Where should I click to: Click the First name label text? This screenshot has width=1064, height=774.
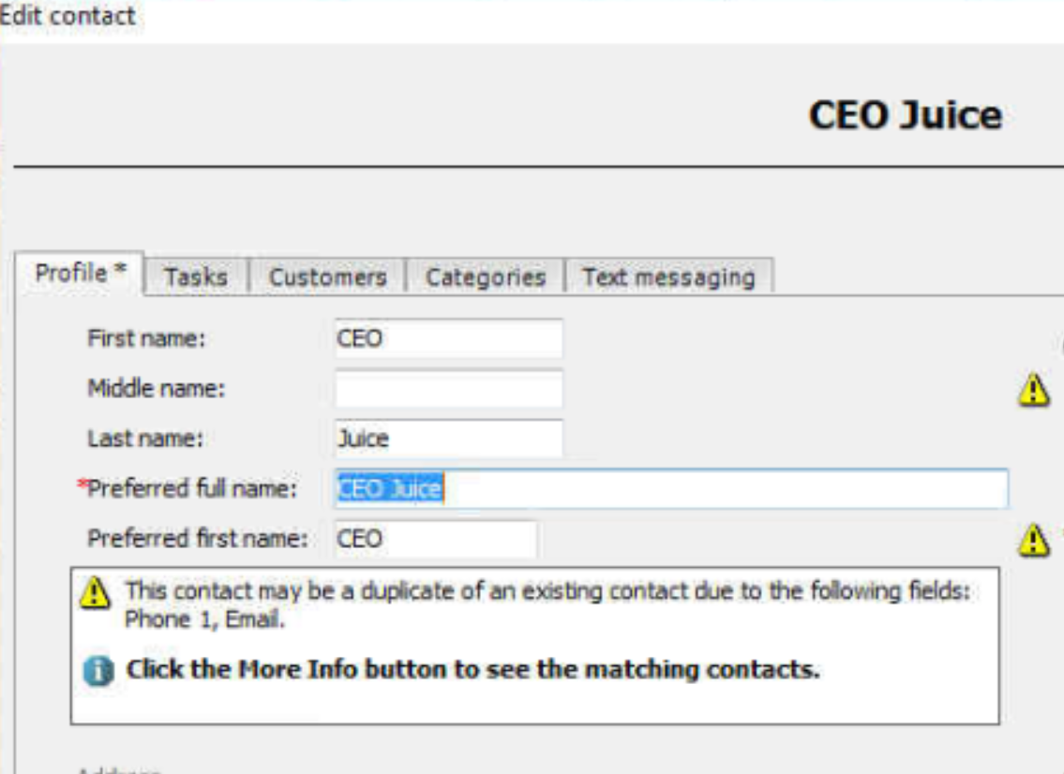[x=146, y=338]
